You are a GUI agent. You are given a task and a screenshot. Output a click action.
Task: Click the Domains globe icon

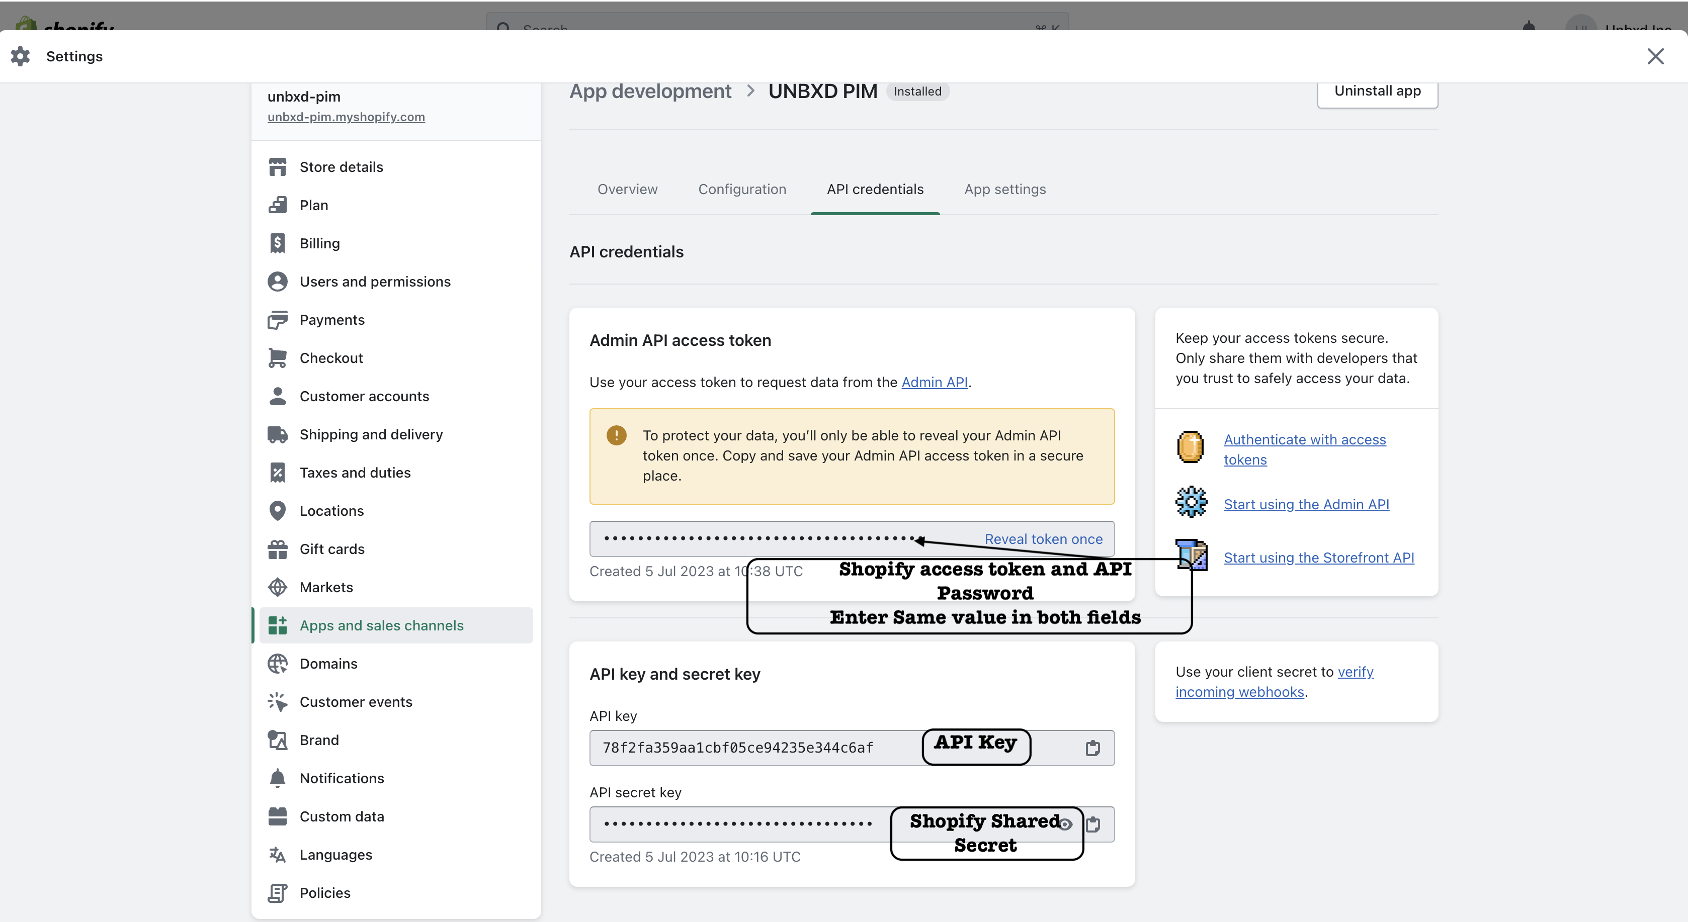pyautogui.click(x=277, y=663)
